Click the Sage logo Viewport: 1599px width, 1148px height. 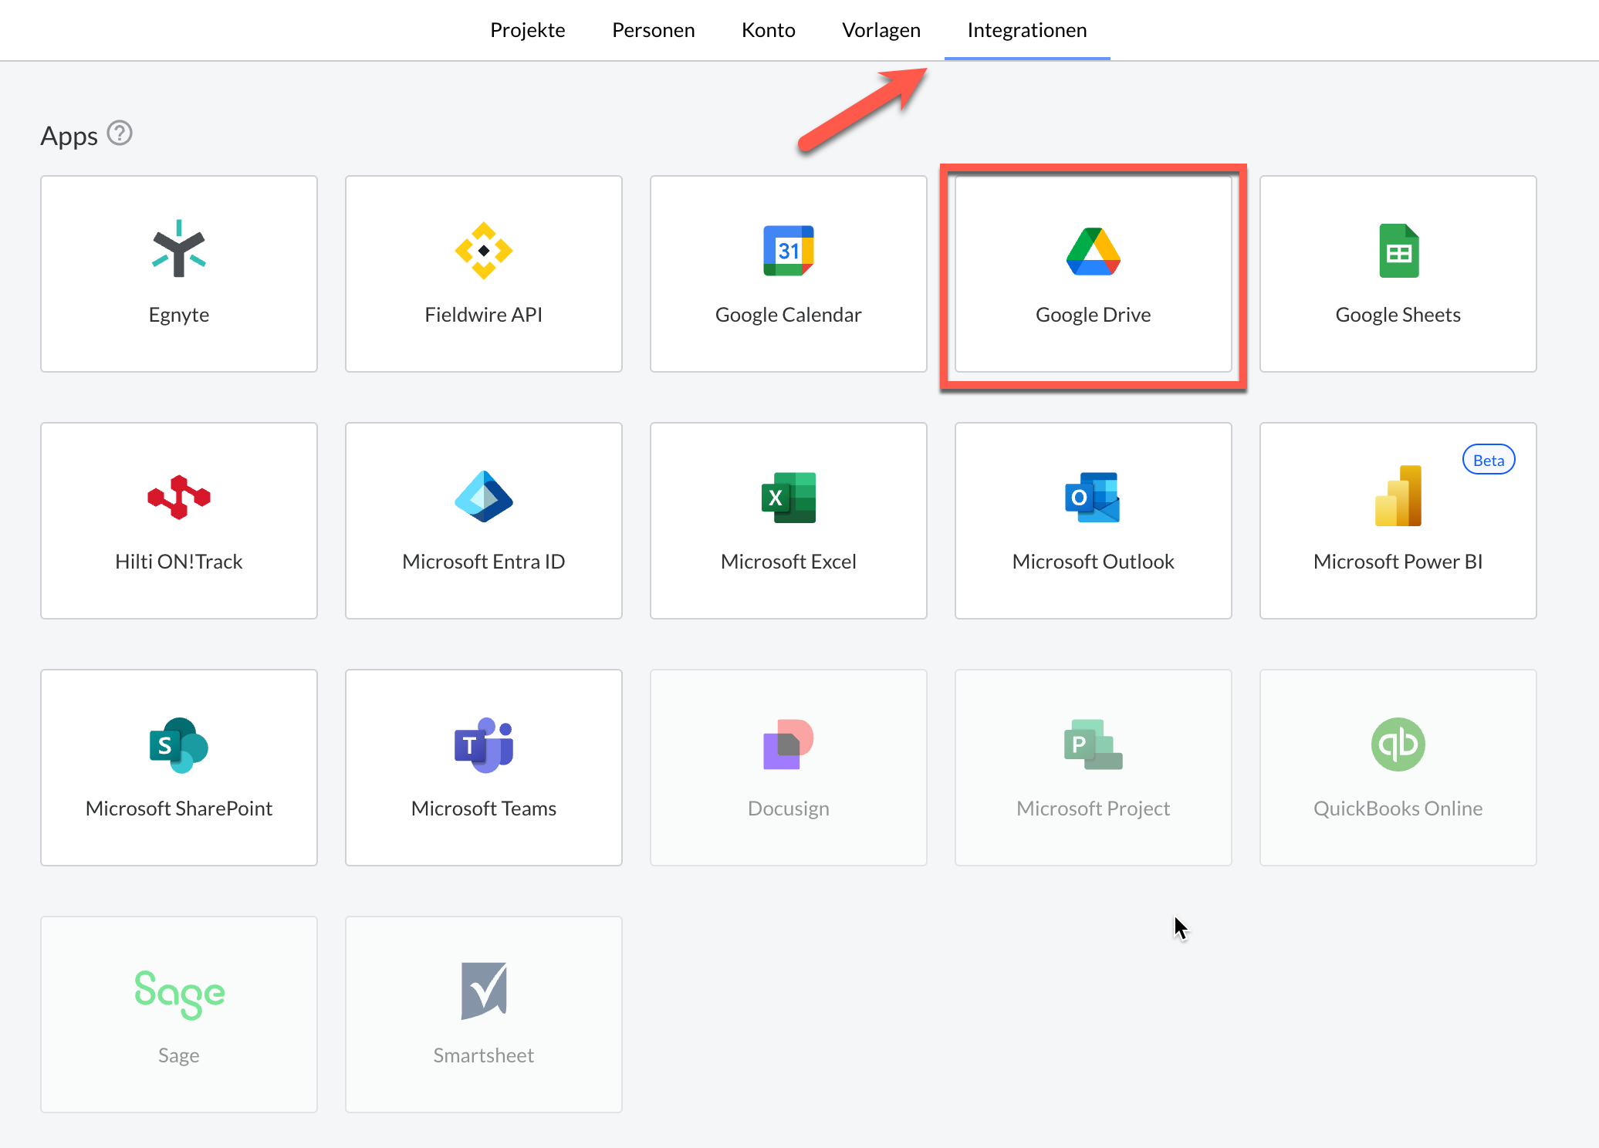pos(179,994)
